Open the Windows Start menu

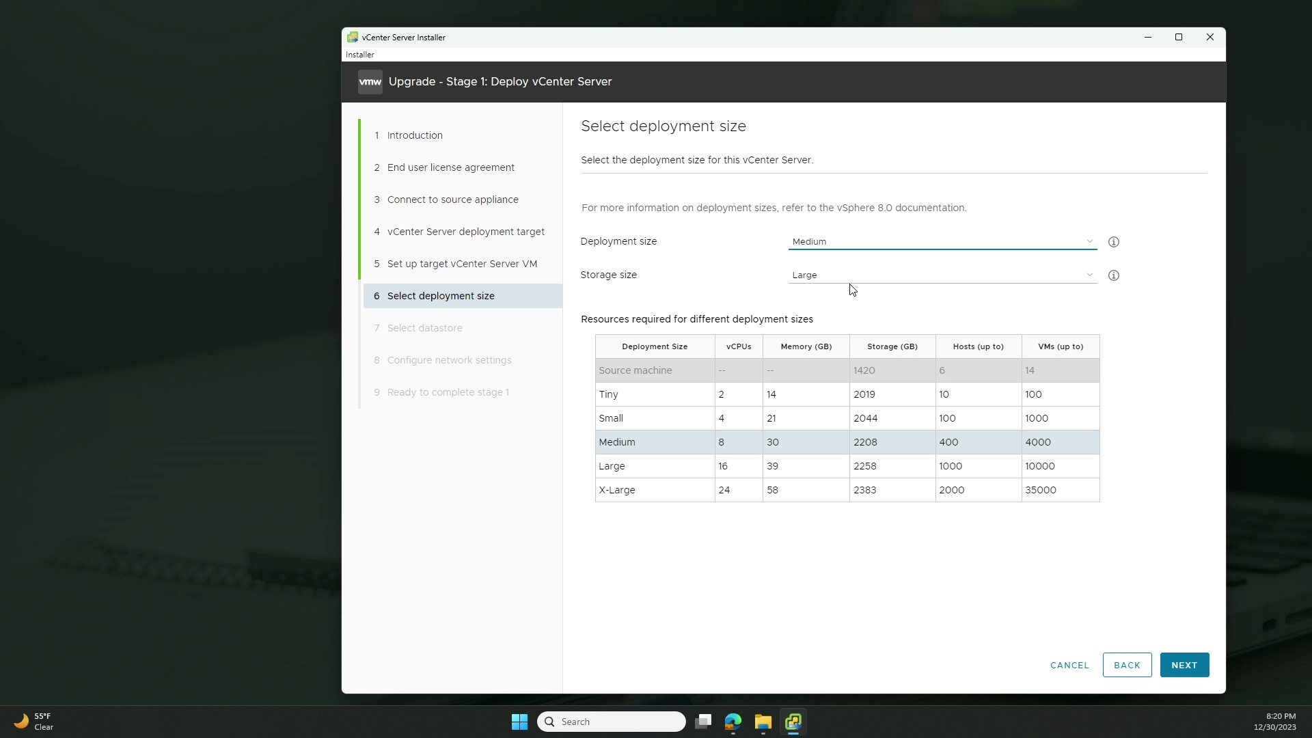tap(519, 722)
